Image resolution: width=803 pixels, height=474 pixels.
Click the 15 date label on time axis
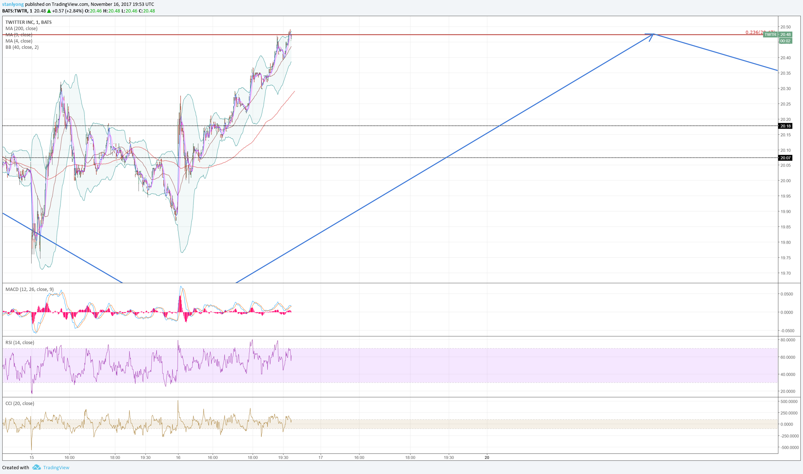click(x=32, y=457)
